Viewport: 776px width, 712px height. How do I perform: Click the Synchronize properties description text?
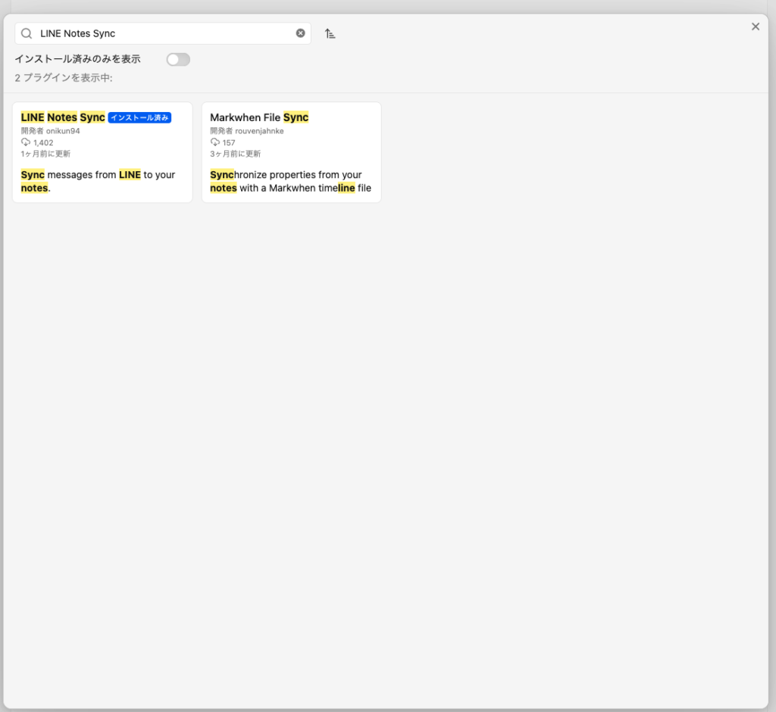point(290,181)
